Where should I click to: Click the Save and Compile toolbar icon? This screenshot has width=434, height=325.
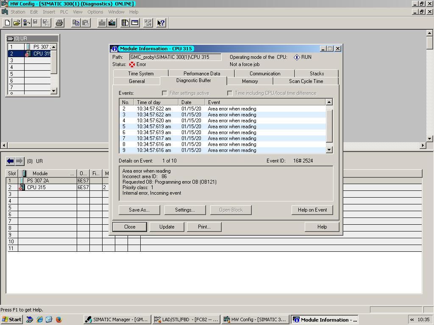point(46,23)
